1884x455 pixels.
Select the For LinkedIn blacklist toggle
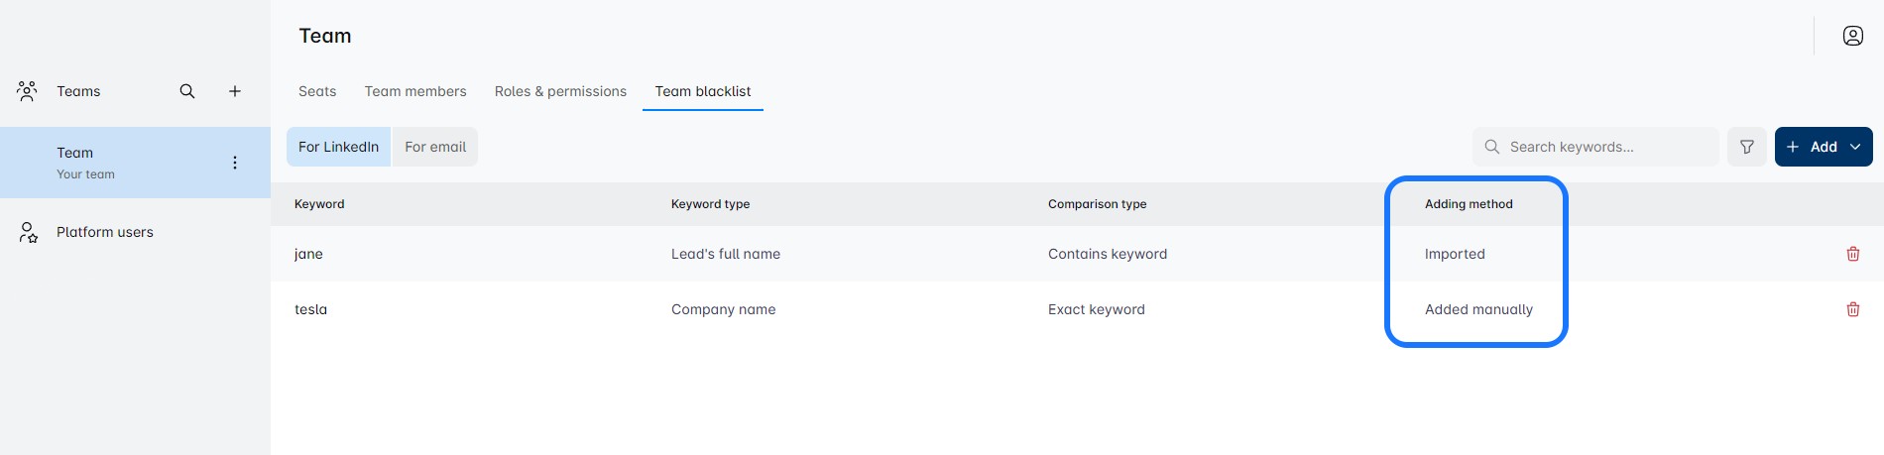338,147
